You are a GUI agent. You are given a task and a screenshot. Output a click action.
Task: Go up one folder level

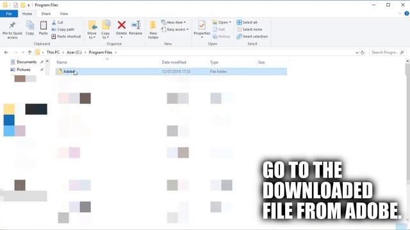[x=30, y=52]
